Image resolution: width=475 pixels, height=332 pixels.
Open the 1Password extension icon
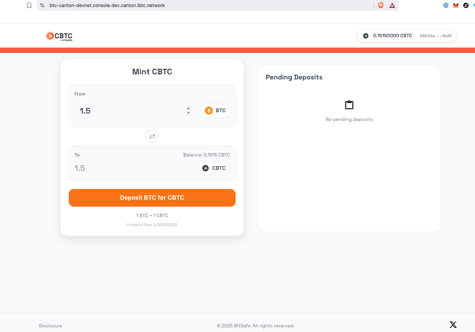coord(446,5)
